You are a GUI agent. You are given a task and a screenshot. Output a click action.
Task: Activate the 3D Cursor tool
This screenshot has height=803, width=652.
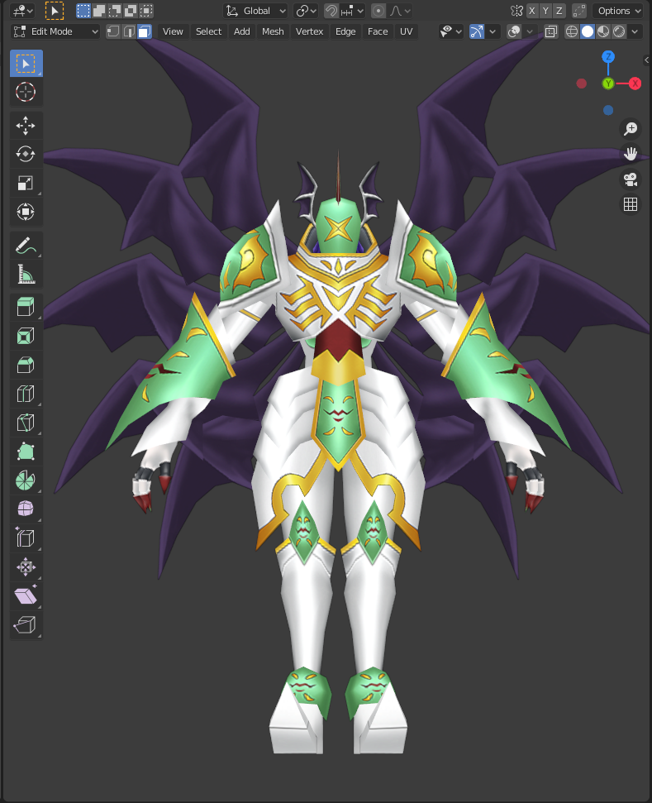[x=26, y=92]
